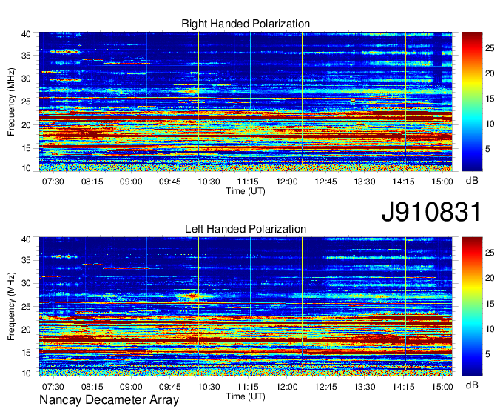Click the 25 MHz frequency tick on the Right Handed plot
The width and height of the screenshot is (503, 409).
pos(27,102)
